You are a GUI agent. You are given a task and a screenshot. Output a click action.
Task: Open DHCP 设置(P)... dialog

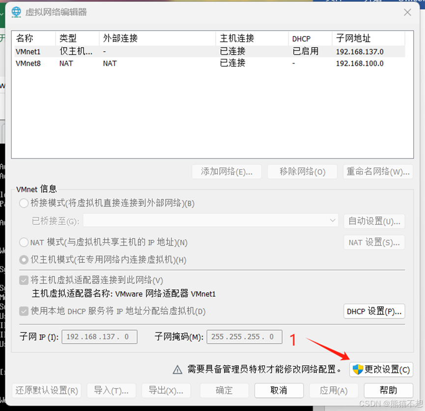click(x=374, y=311)
